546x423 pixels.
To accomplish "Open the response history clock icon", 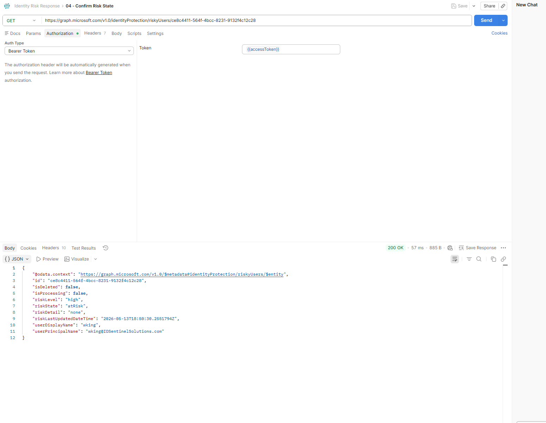I will [x=105, y=248].
